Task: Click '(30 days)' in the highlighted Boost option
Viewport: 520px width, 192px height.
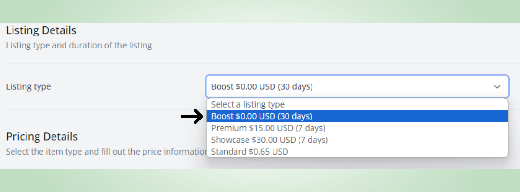Action: 295,116
